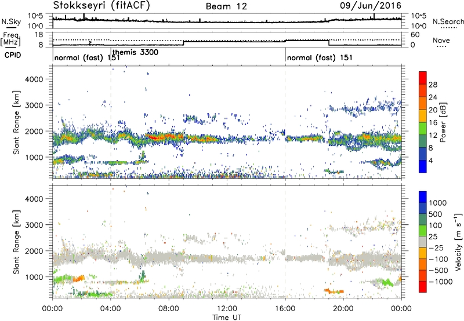Select the 'Beam 12' label
464x321 pixels.
click(x=226, y=6)
